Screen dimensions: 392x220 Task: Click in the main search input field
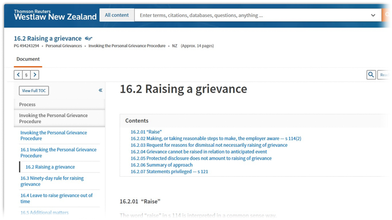pos(251,15)
